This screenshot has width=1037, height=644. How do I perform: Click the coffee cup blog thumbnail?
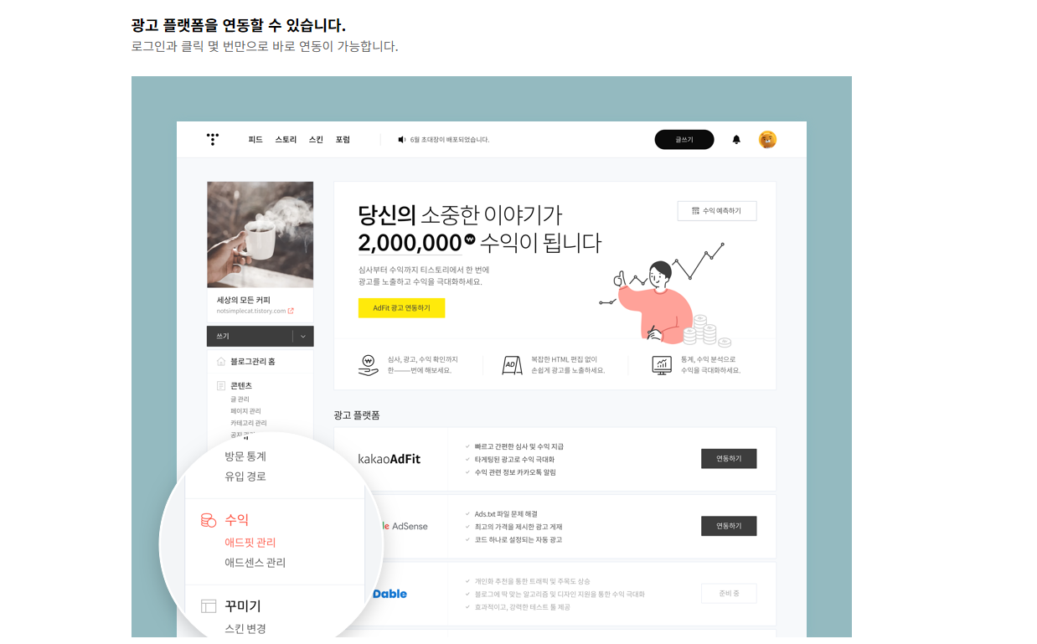[261, 234]
